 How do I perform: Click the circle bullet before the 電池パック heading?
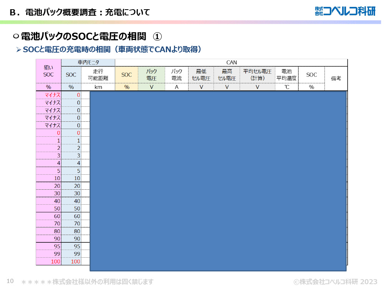pos(16,36)
